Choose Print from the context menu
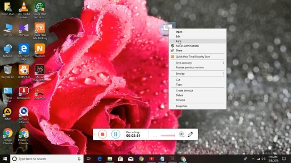291x163 pixels. tap(197, 41)
